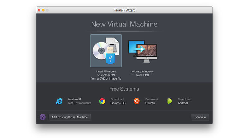Choose Download Chrome OS text link

118,101
